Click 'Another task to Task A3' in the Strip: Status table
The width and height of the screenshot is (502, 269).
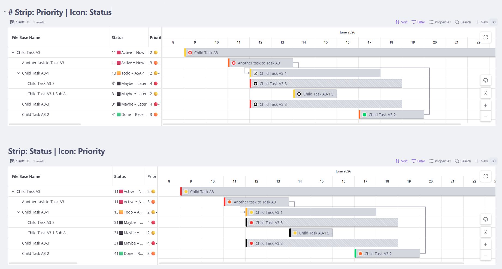coord(43,202)
